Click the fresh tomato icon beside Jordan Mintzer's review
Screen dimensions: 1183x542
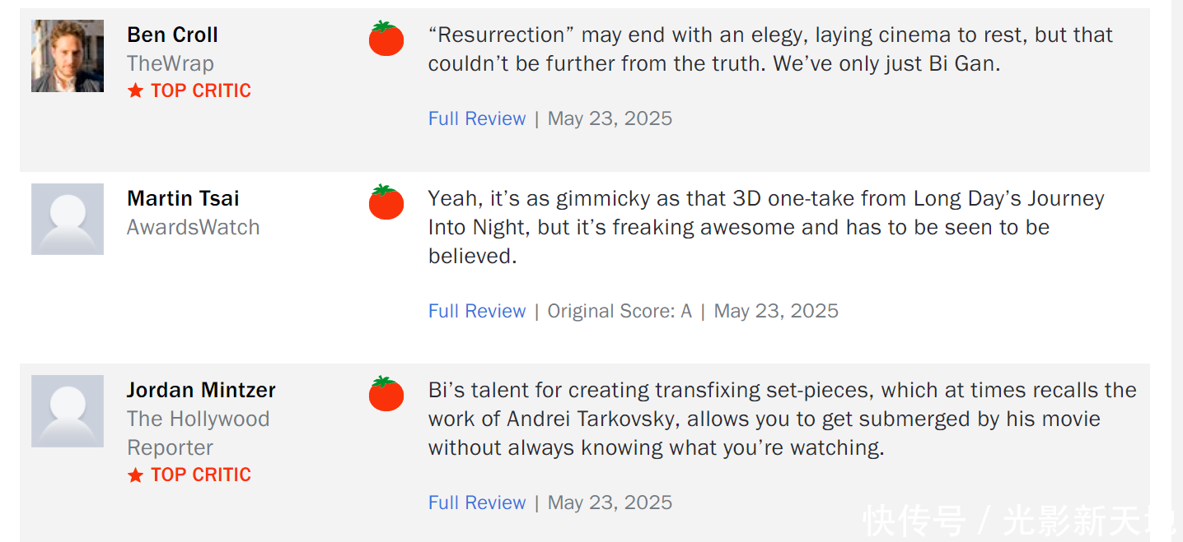tap(386, 394)
